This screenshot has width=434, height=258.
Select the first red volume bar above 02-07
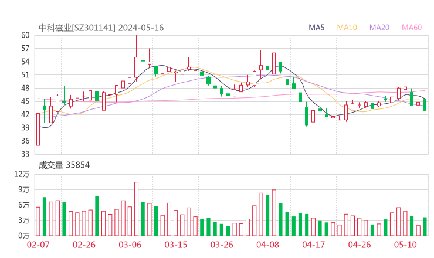[38, 222]
